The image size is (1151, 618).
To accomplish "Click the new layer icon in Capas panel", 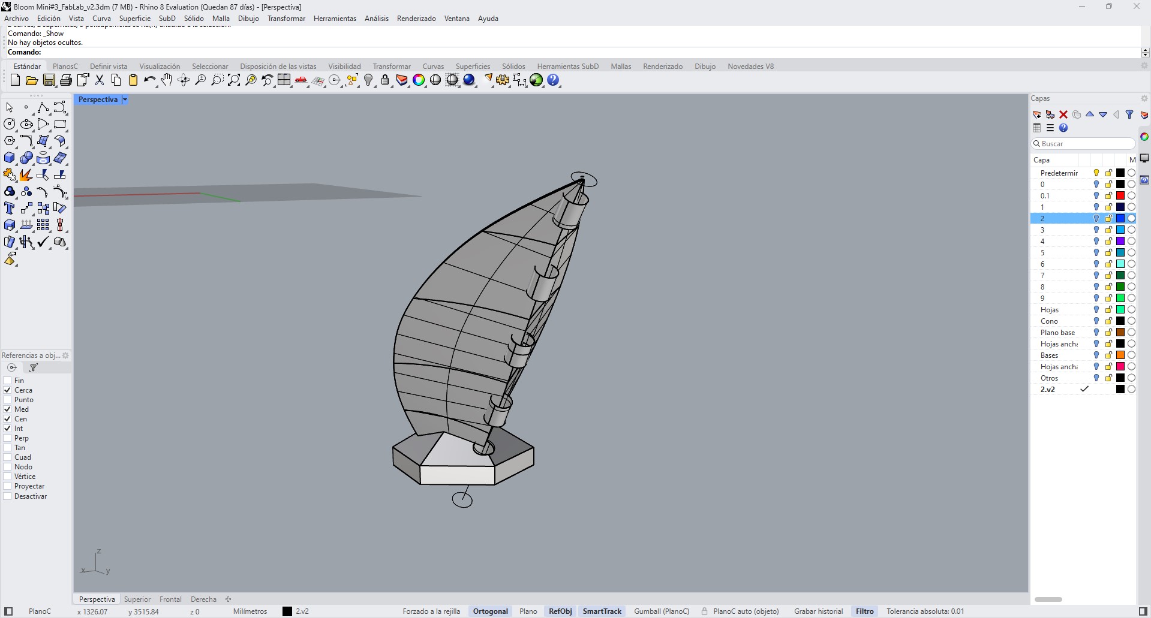I will tap(1037, 114).
